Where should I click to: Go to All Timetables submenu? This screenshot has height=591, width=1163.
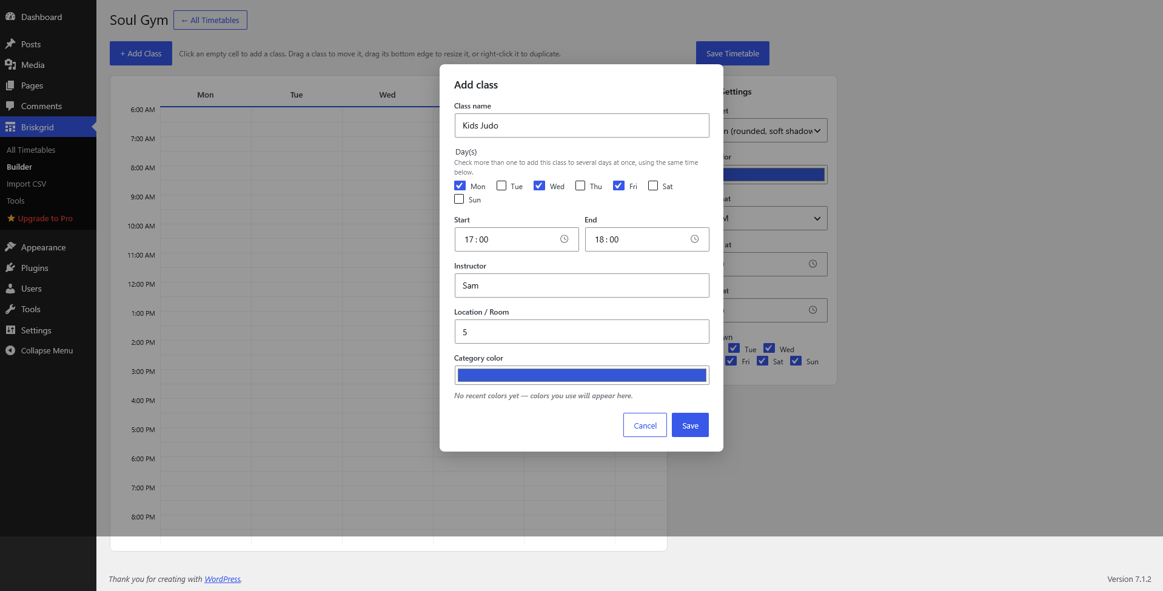pyautogui.click(x=31, y=150)
